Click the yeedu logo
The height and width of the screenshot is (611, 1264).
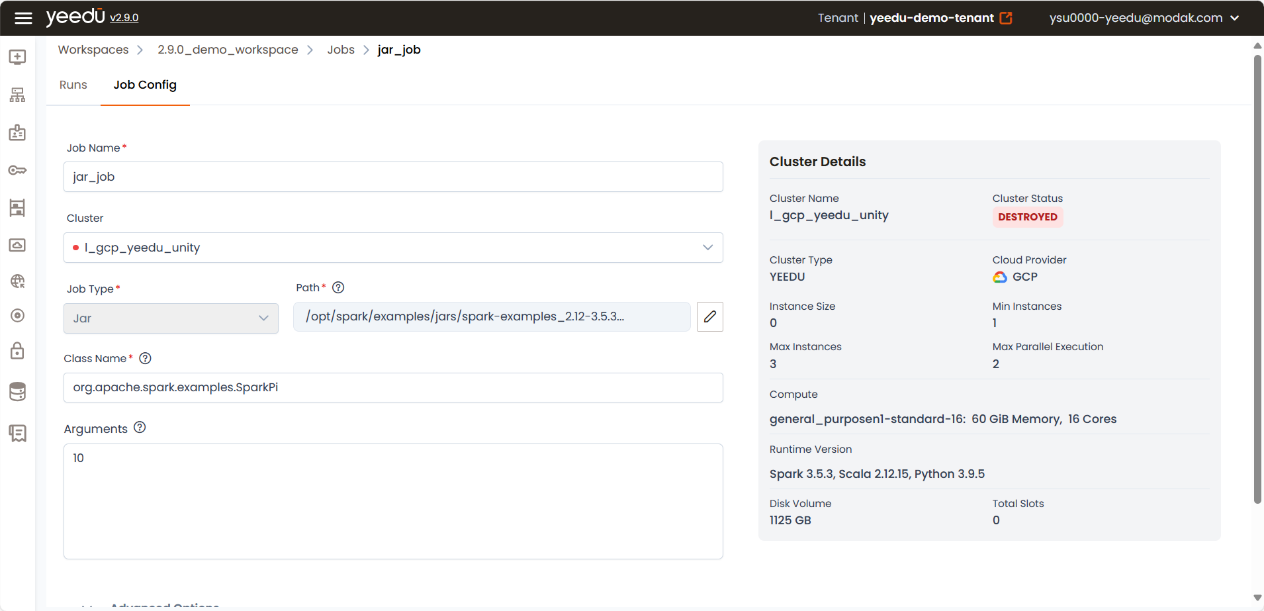(75, 17)
